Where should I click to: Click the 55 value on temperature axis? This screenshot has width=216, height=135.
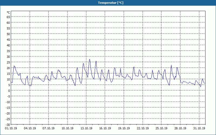click(x=8, y=28)
